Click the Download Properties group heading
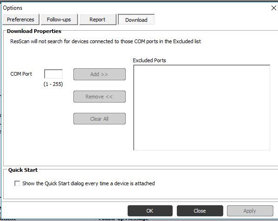This screenshot has height=221, width=278. (34, 31)
